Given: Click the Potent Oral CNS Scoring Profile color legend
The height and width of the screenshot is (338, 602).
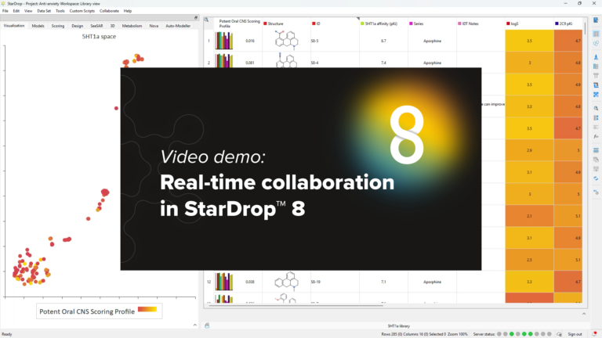Looking at the screenshot, I should click(x=147, y=310).
